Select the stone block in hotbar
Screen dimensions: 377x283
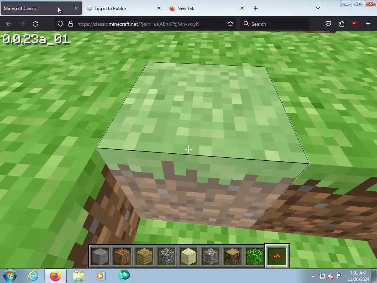[100, 256]
